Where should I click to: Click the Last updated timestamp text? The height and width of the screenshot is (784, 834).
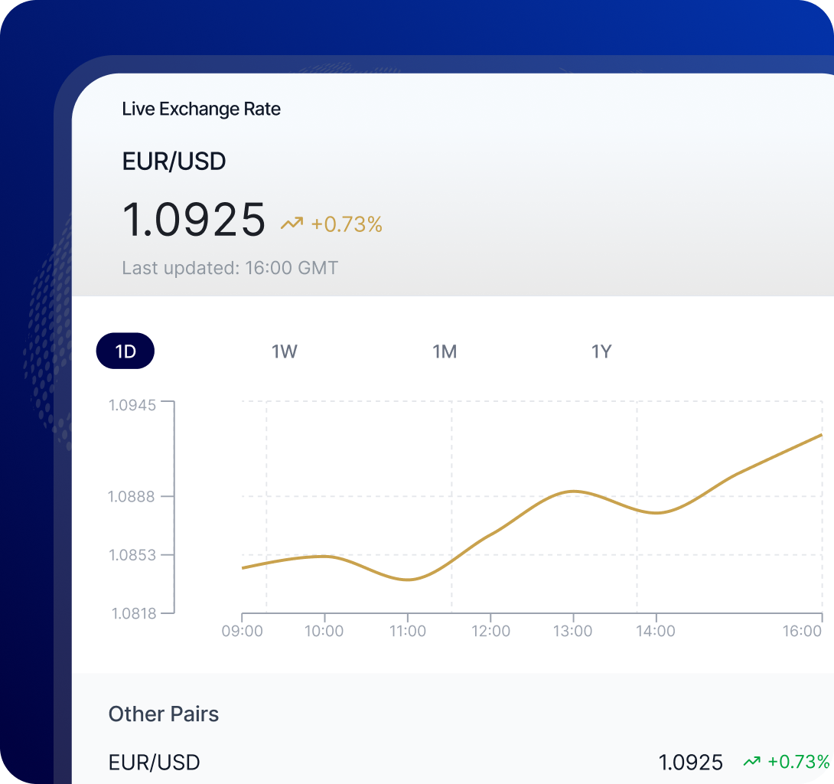[230, 268]
